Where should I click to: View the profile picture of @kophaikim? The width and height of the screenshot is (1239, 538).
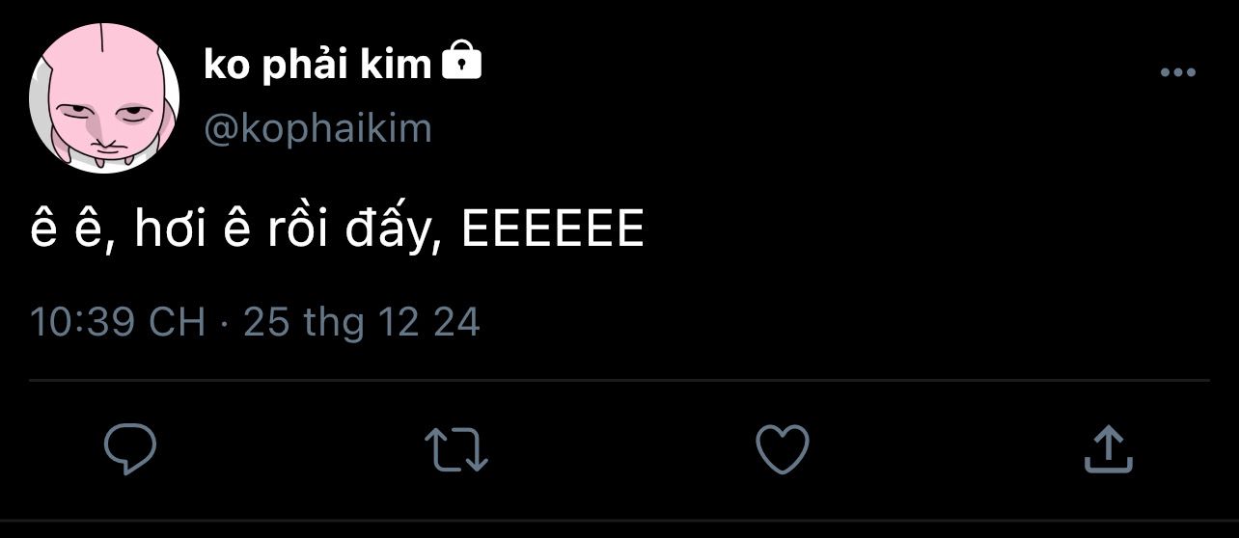tap(105, 99)
